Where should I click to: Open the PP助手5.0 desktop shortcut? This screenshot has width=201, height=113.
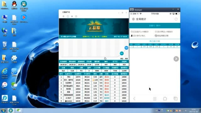[5, 99]
